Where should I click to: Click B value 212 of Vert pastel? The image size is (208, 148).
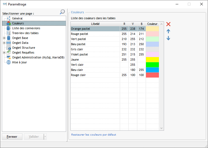pos(141,39)
